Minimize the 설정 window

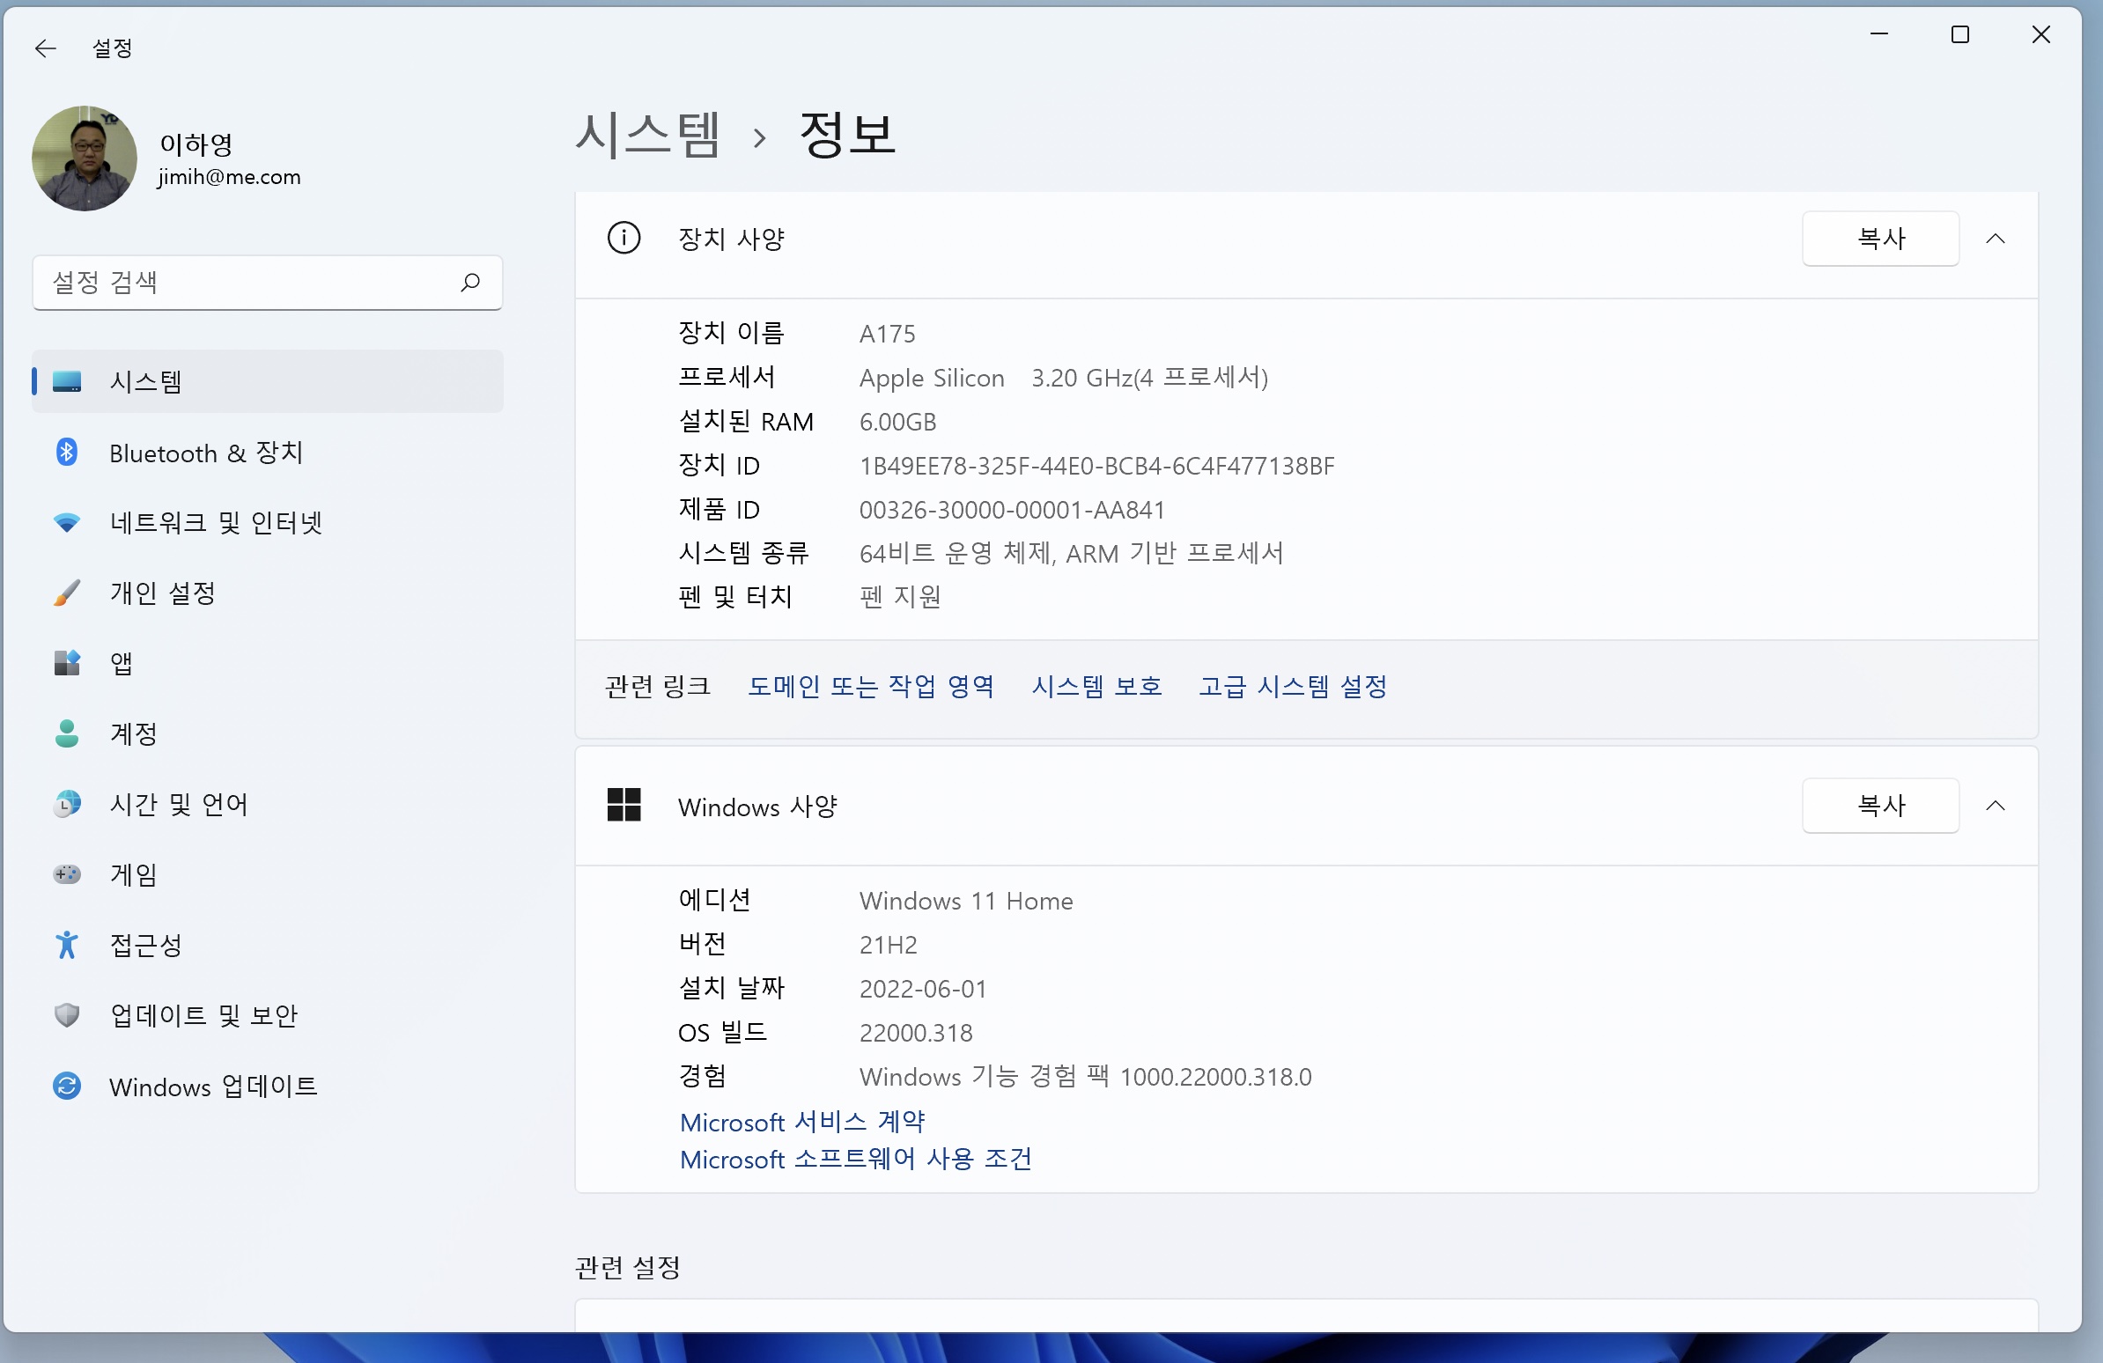click(1879, 34)
